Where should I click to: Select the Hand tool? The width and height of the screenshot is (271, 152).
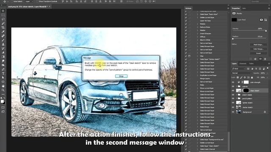coord(3,86)
